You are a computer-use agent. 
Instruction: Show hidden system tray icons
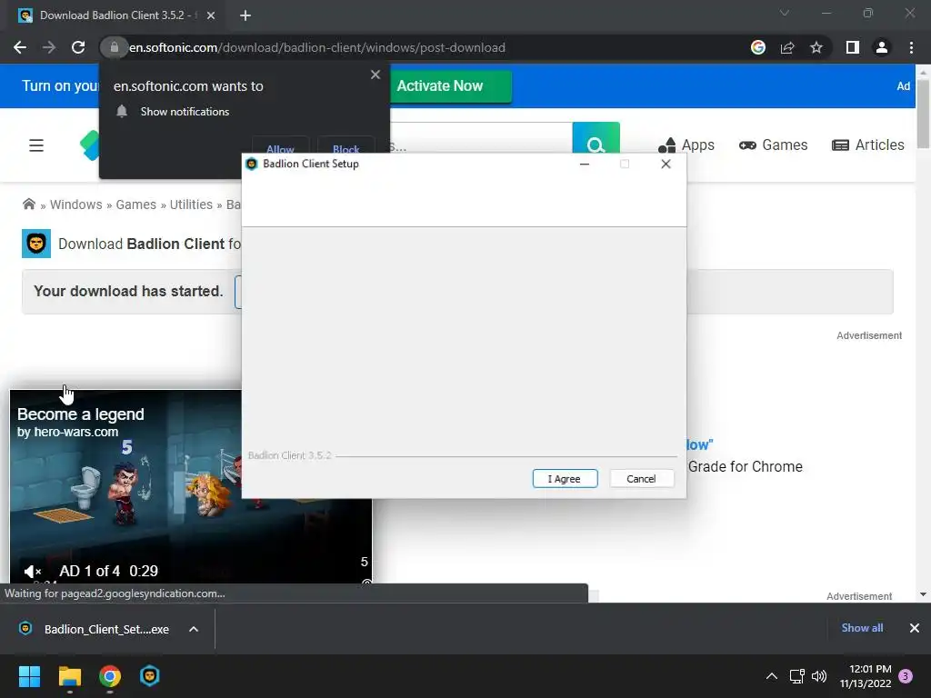coord(771,676)
